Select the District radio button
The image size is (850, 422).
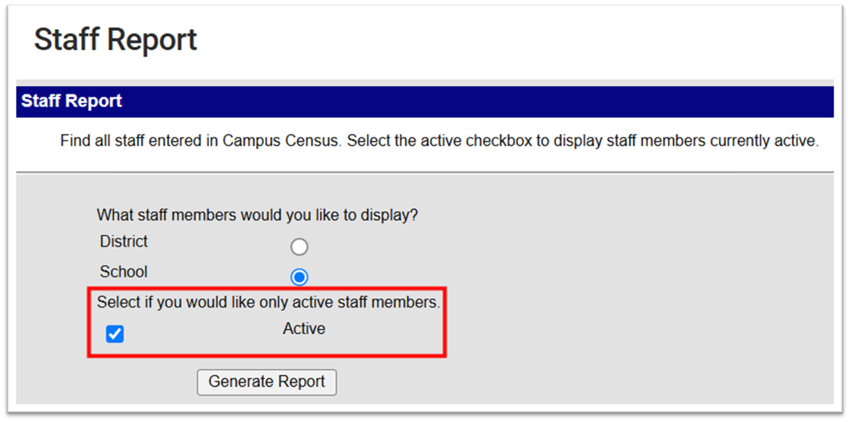click(x=300, y=247)
